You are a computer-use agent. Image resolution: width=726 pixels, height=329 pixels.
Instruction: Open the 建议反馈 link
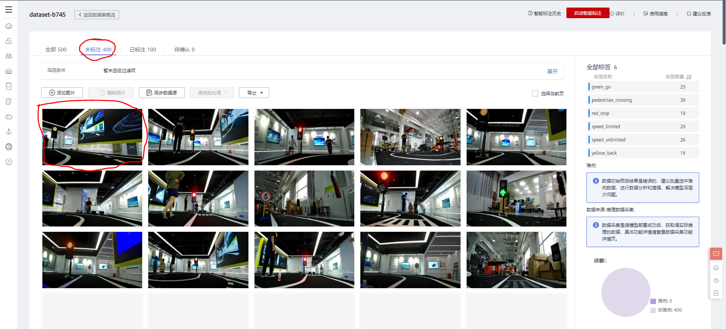coord(702,14)
